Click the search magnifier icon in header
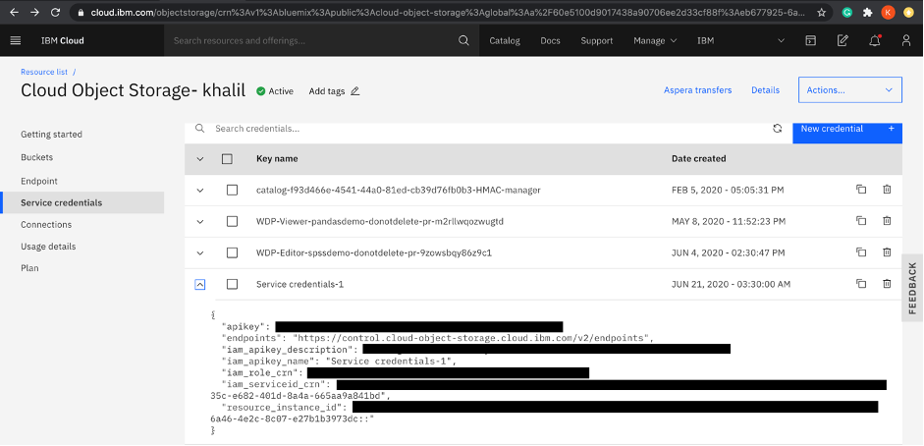Screen dimensions: 924x446 pos(463,40)
